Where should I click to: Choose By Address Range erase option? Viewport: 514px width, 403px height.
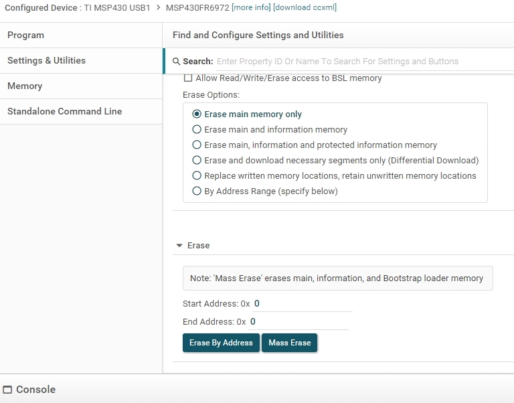click(x=197, y=191)
